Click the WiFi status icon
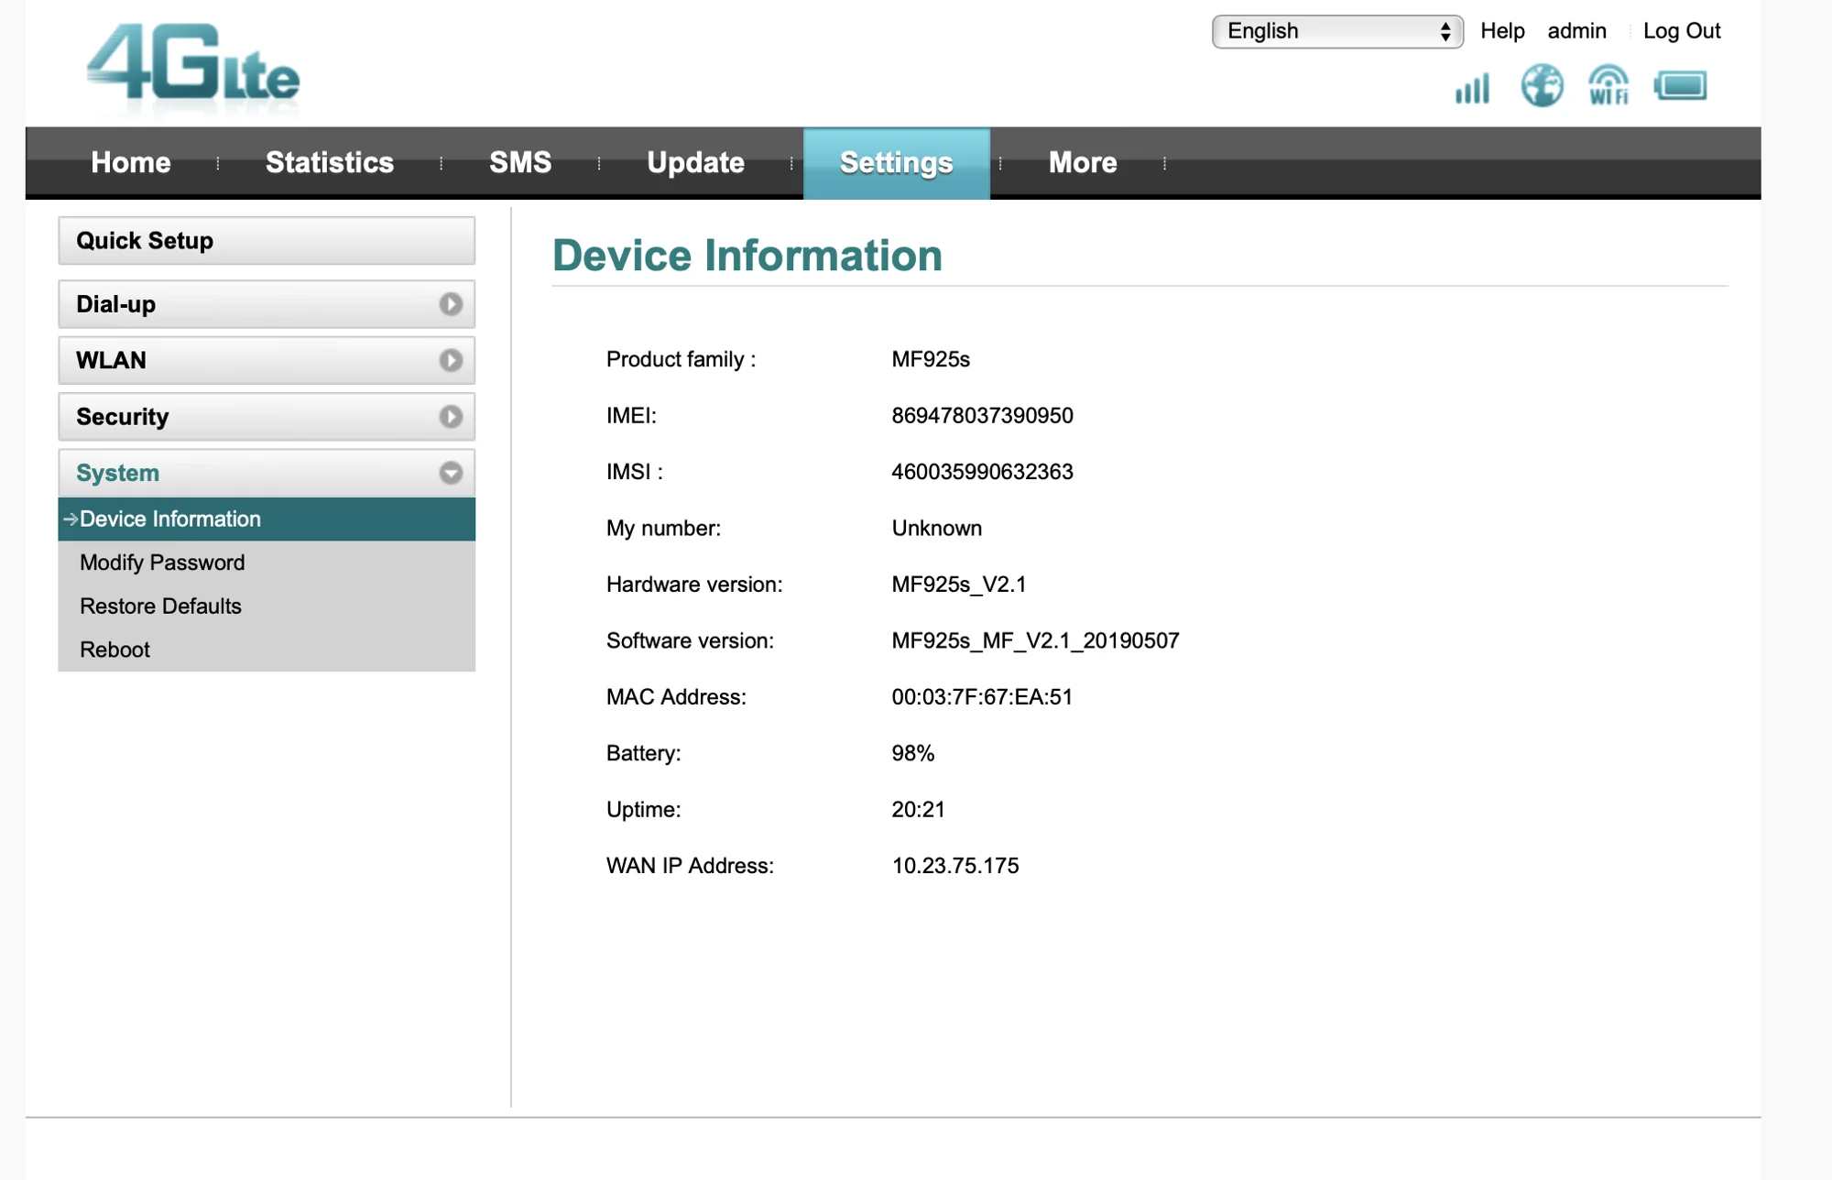1832x1180 pixels. click(1608, 86)
